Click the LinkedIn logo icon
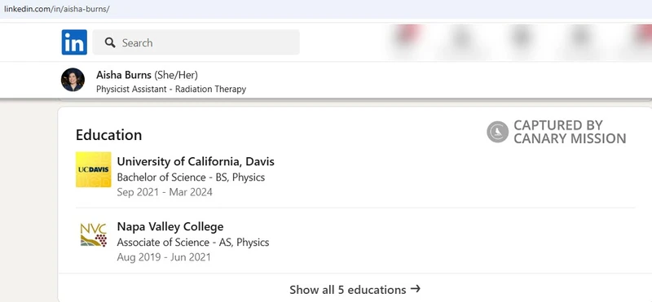Screen dimensions: 652x302 click(74, 42)
